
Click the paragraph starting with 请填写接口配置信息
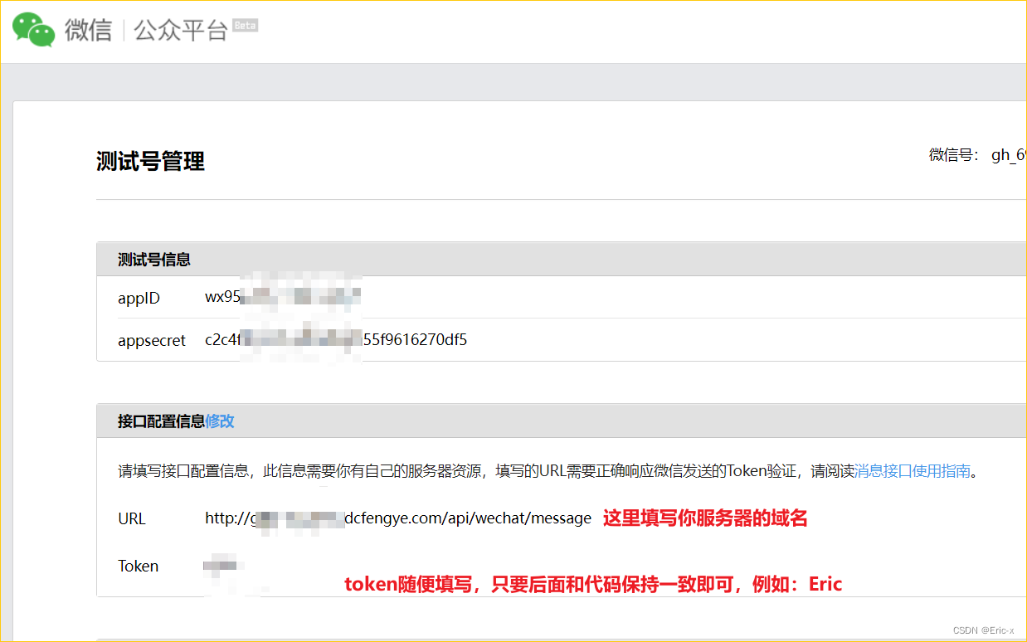548,471
